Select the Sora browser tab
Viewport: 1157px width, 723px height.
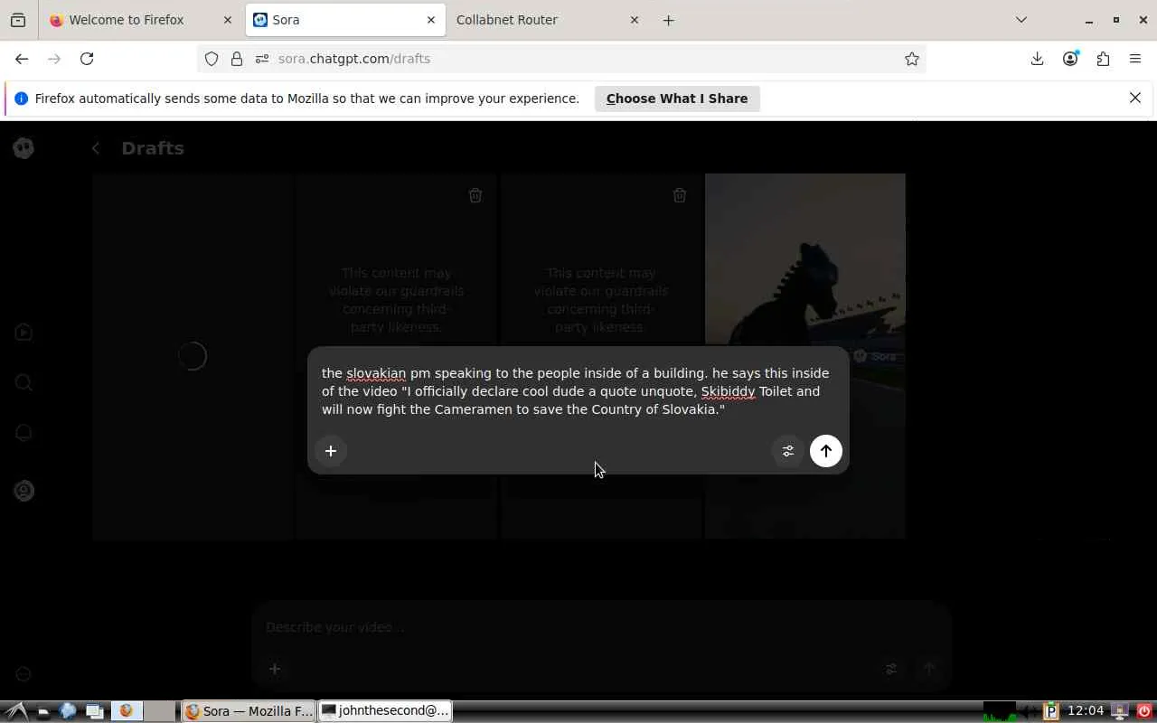tap(346, 20)
